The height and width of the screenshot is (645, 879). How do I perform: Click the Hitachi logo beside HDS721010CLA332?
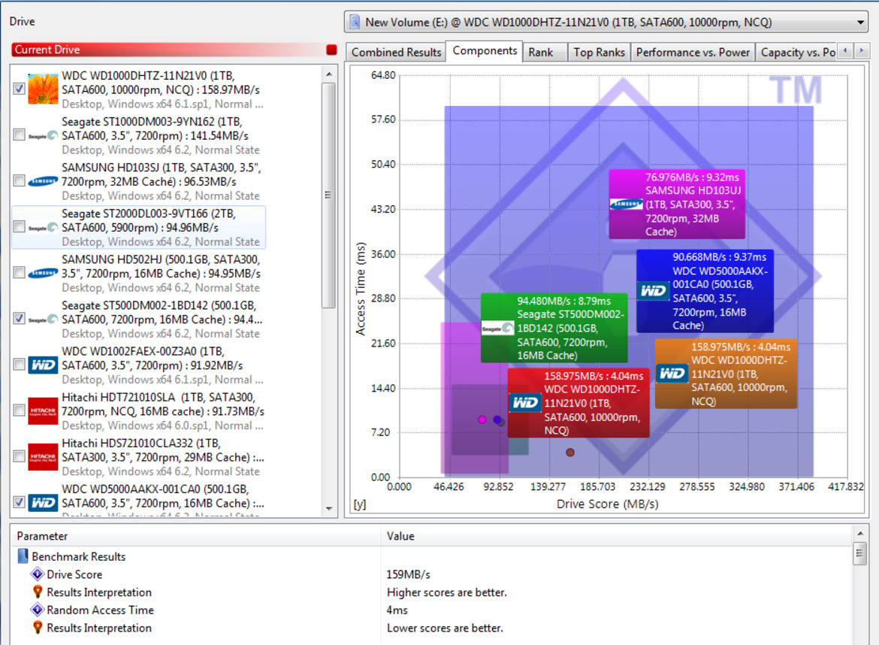click(43, 457)
